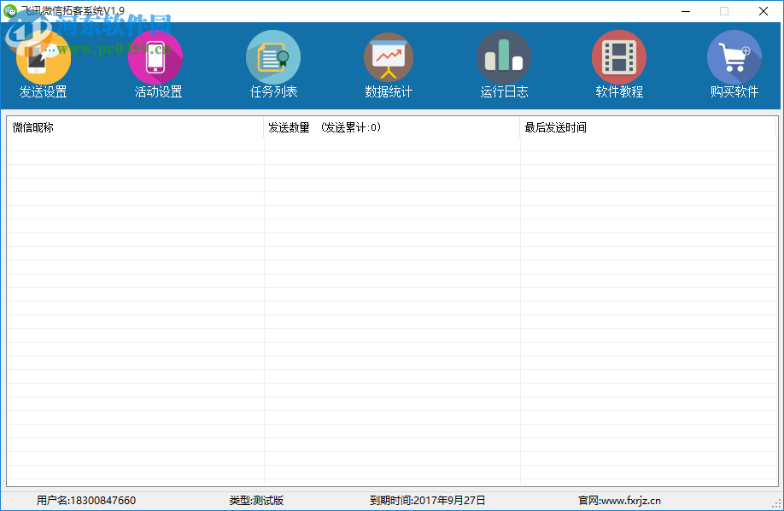
Task: Minimize the application window
Action: 685,11
